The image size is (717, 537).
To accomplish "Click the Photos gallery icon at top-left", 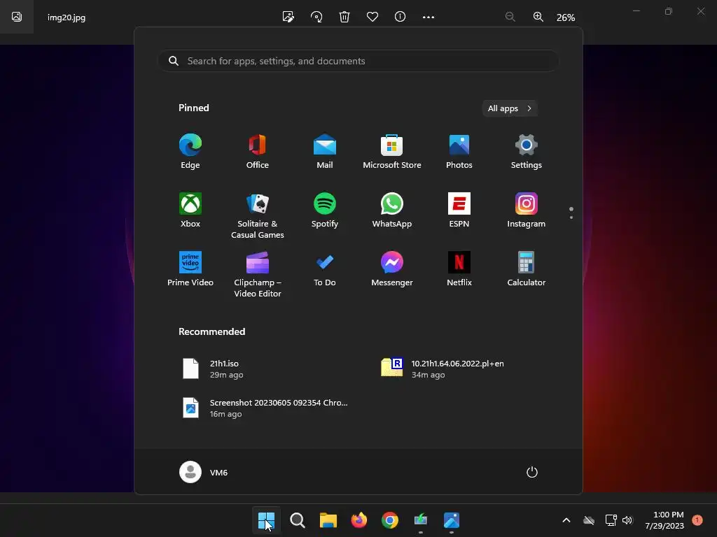I will 17,17.
